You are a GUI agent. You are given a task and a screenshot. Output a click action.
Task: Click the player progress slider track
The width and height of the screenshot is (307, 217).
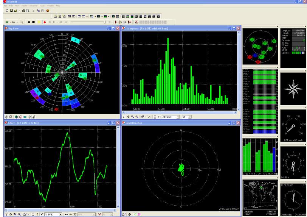tap(88, 22)
